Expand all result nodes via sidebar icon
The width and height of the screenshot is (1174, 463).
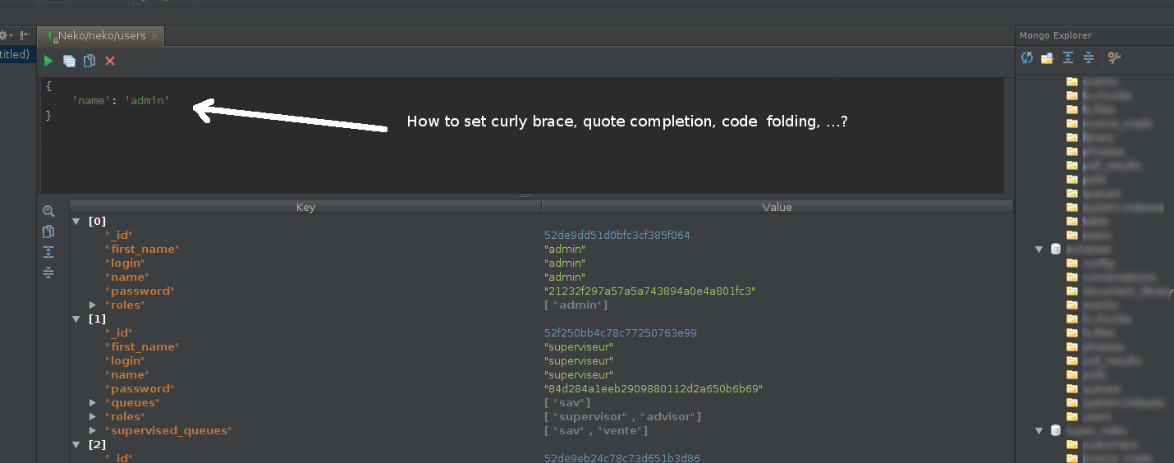(x=48, y=252)
